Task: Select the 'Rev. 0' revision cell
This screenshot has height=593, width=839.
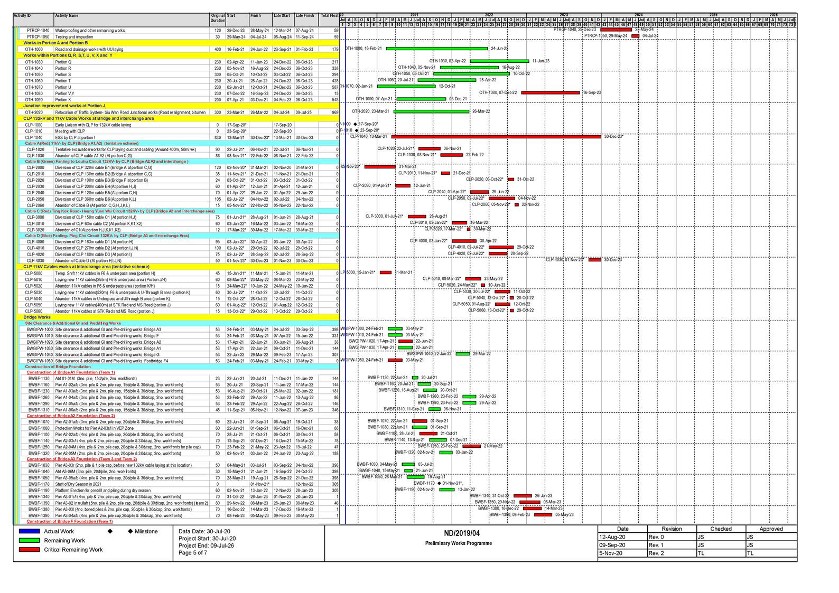Action: tap(672, 537)
